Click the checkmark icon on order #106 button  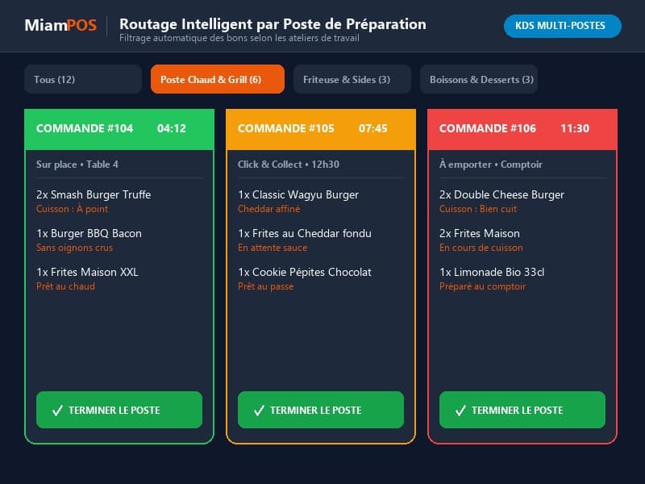point(460,411)
